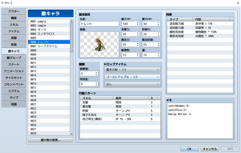Select the 攻撃 常時 action row
The height and width of the screenshot is (153, 241).
tap(120, 102)
